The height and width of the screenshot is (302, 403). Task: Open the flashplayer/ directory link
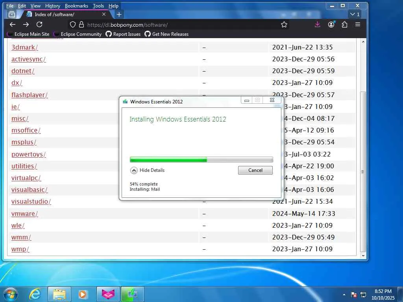[30, 95]
